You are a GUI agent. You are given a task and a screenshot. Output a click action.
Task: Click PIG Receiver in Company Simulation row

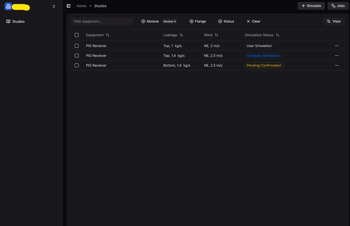pos(96,55)
